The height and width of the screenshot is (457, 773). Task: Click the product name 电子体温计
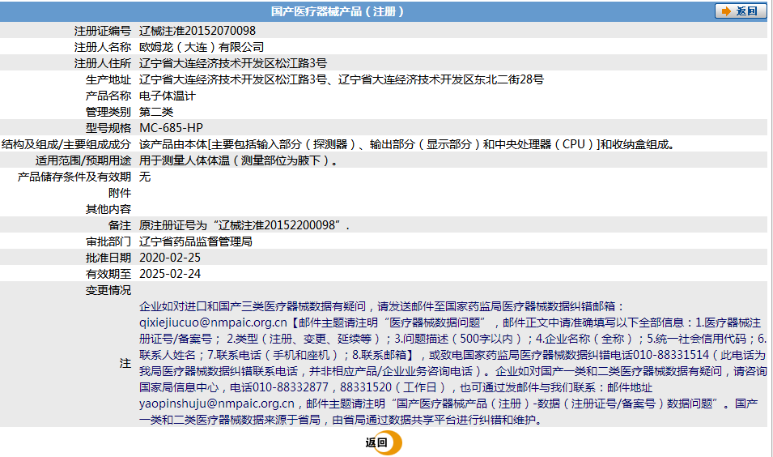tap(168, 96)
